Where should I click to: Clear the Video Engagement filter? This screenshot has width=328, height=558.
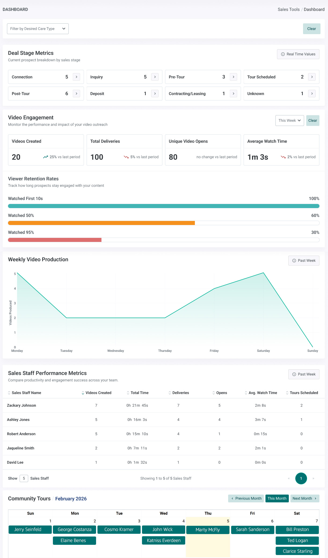click(x=313, y=120)
